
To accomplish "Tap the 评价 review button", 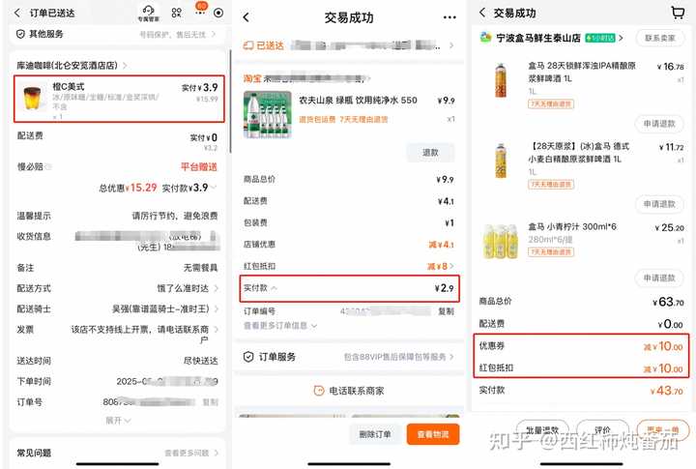I will click(x=602, y=430).
